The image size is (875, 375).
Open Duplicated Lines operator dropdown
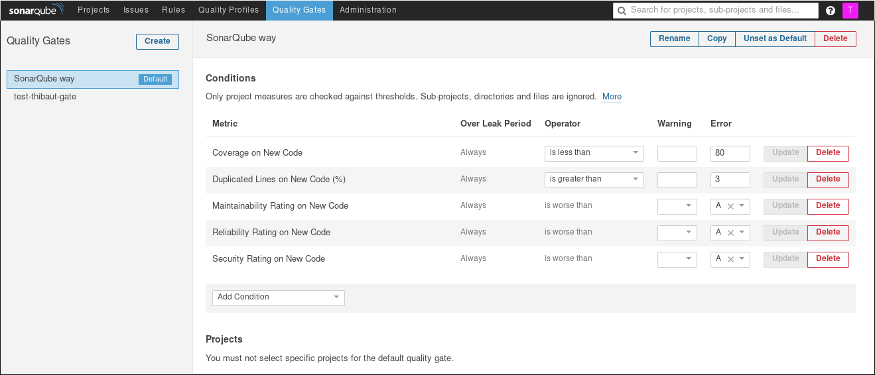pyautogui.click(x=594, y=180)
